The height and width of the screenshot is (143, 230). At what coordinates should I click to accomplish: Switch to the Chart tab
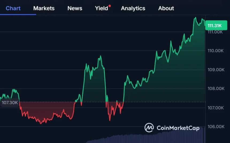click(x=13, y=8)
